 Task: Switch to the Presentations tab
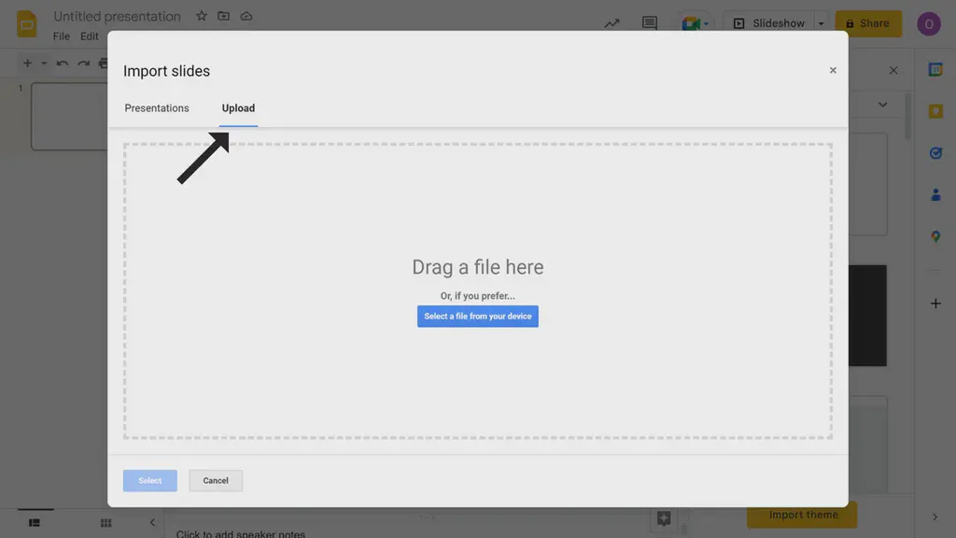157,107
